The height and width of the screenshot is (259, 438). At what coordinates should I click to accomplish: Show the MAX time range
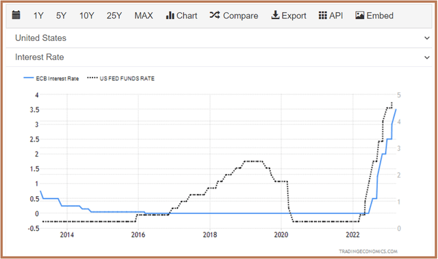pyautogui.click(x=144, y=16)
